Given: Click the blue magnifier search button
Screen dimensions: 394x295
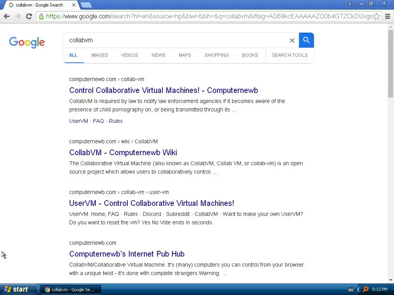Looking at the screenshot, I should pos(306,40).
